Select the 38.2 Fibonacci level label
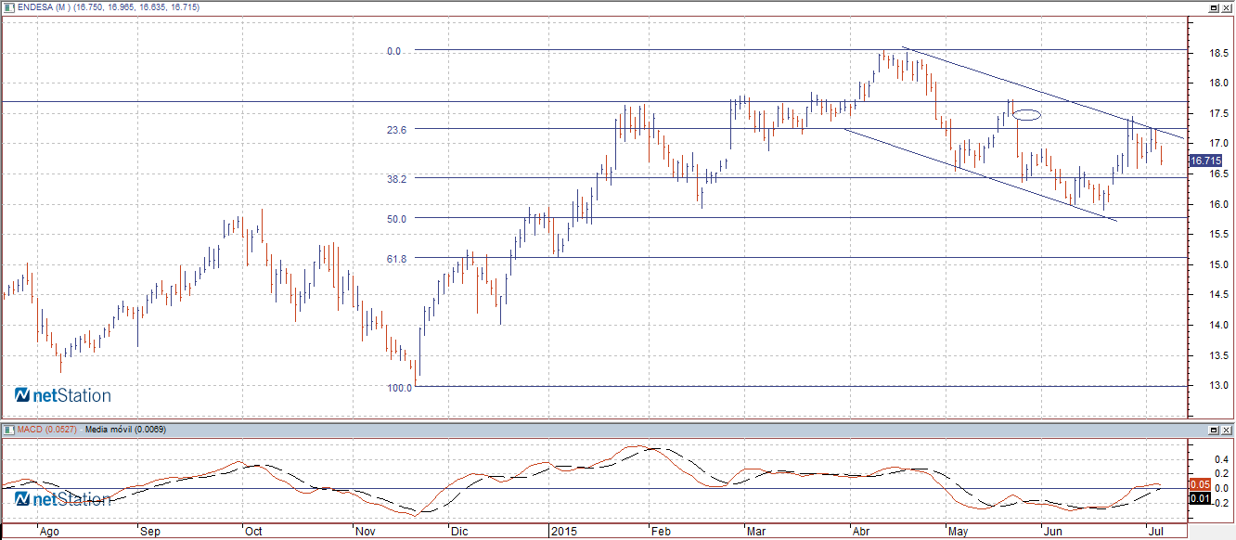The width and height of the screenshot is (1236, 540). pyautogui.click(x=396, y=178)
